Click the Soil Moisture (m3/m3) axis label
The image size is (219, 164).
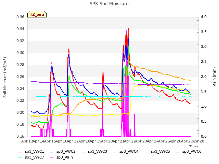pyautogui.click(x=5, y=77)
